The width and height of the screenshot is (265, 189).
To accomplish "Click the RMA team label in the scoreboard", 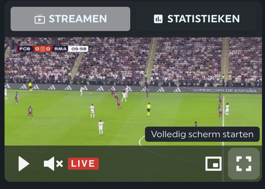I will [60, 49].
